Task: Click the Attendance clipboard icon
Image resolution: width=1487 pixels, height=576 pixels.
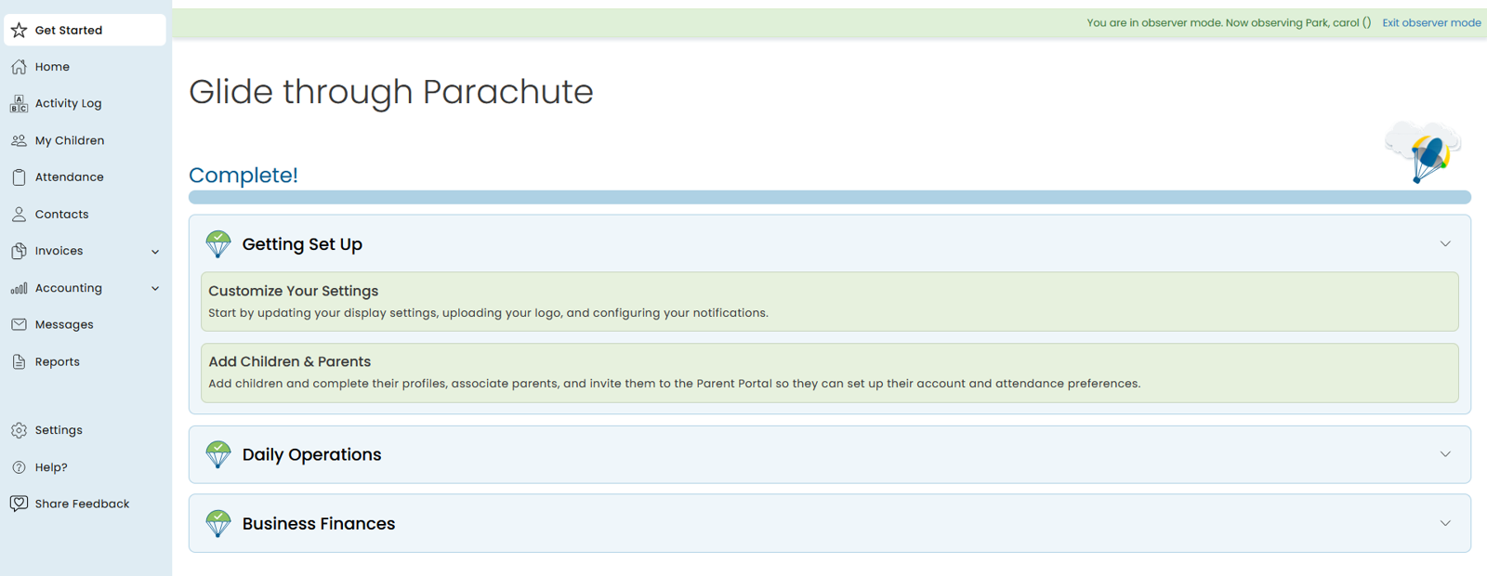Action: click(19, 177)
